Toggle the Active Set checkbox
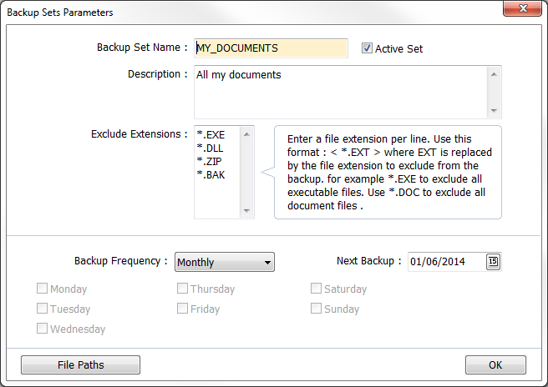Screen dimensions: 548x387 pyautogui.click(x=367, y=48)
